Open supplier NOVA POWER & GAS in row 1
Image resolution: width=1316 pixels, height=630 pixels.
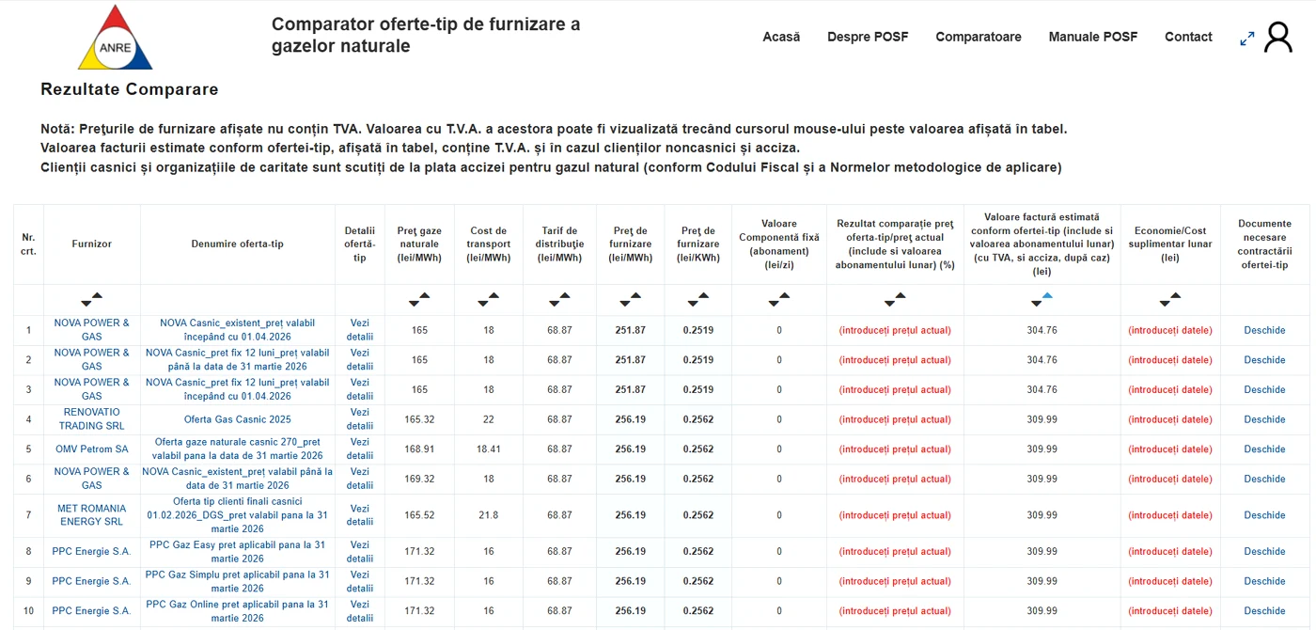pos(92,330)
